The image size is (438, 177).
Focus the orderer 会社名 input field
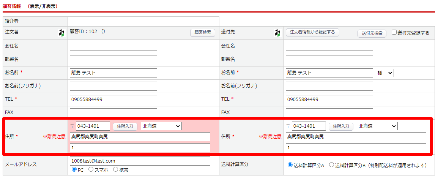tap(113, 46)
